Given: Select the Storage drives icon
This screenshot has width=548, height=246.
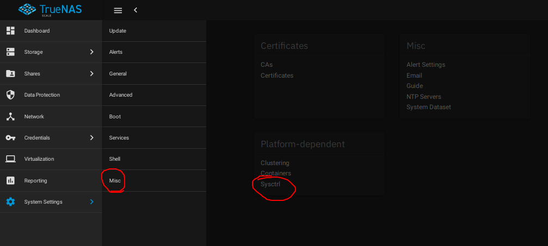Looking at the screenshot, I should [10, 52].
